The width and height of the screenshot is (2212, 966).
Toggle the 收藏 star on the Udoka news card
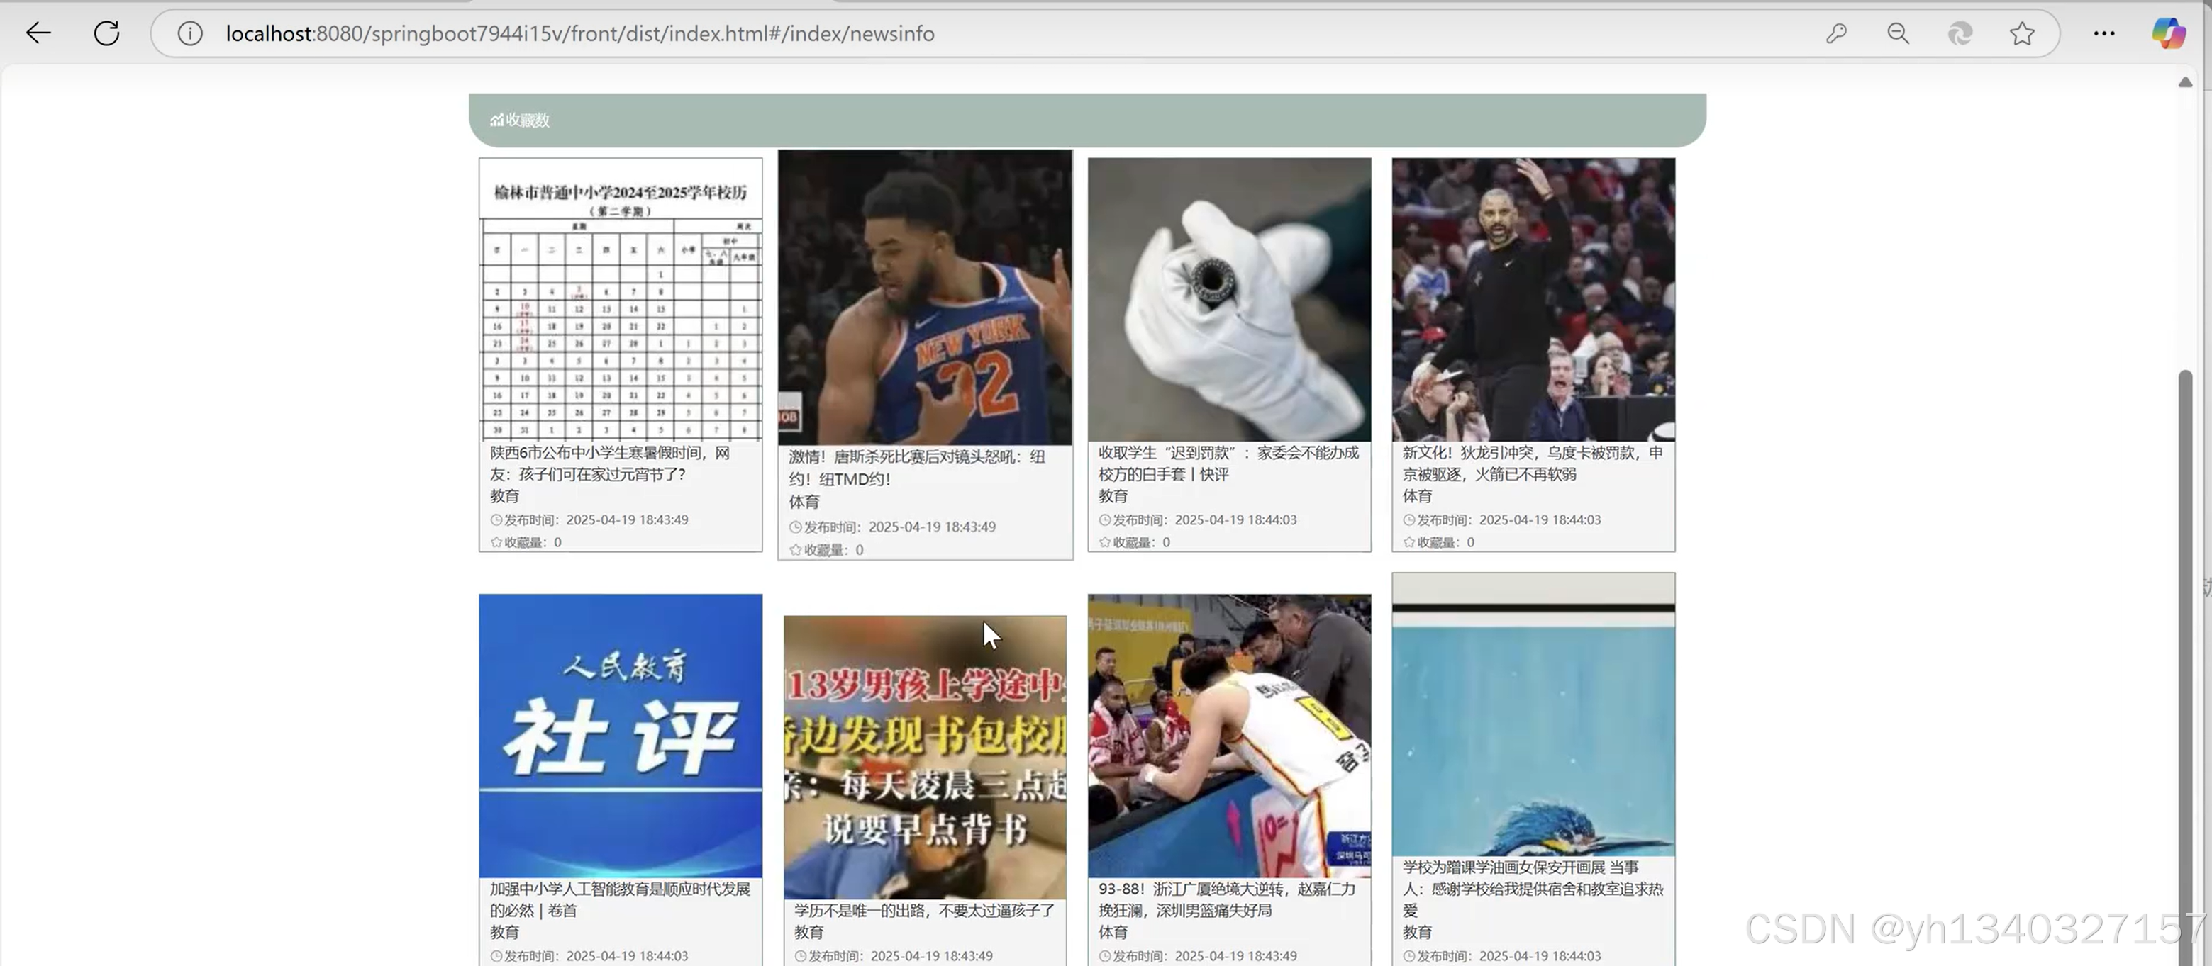(1408, 542)
